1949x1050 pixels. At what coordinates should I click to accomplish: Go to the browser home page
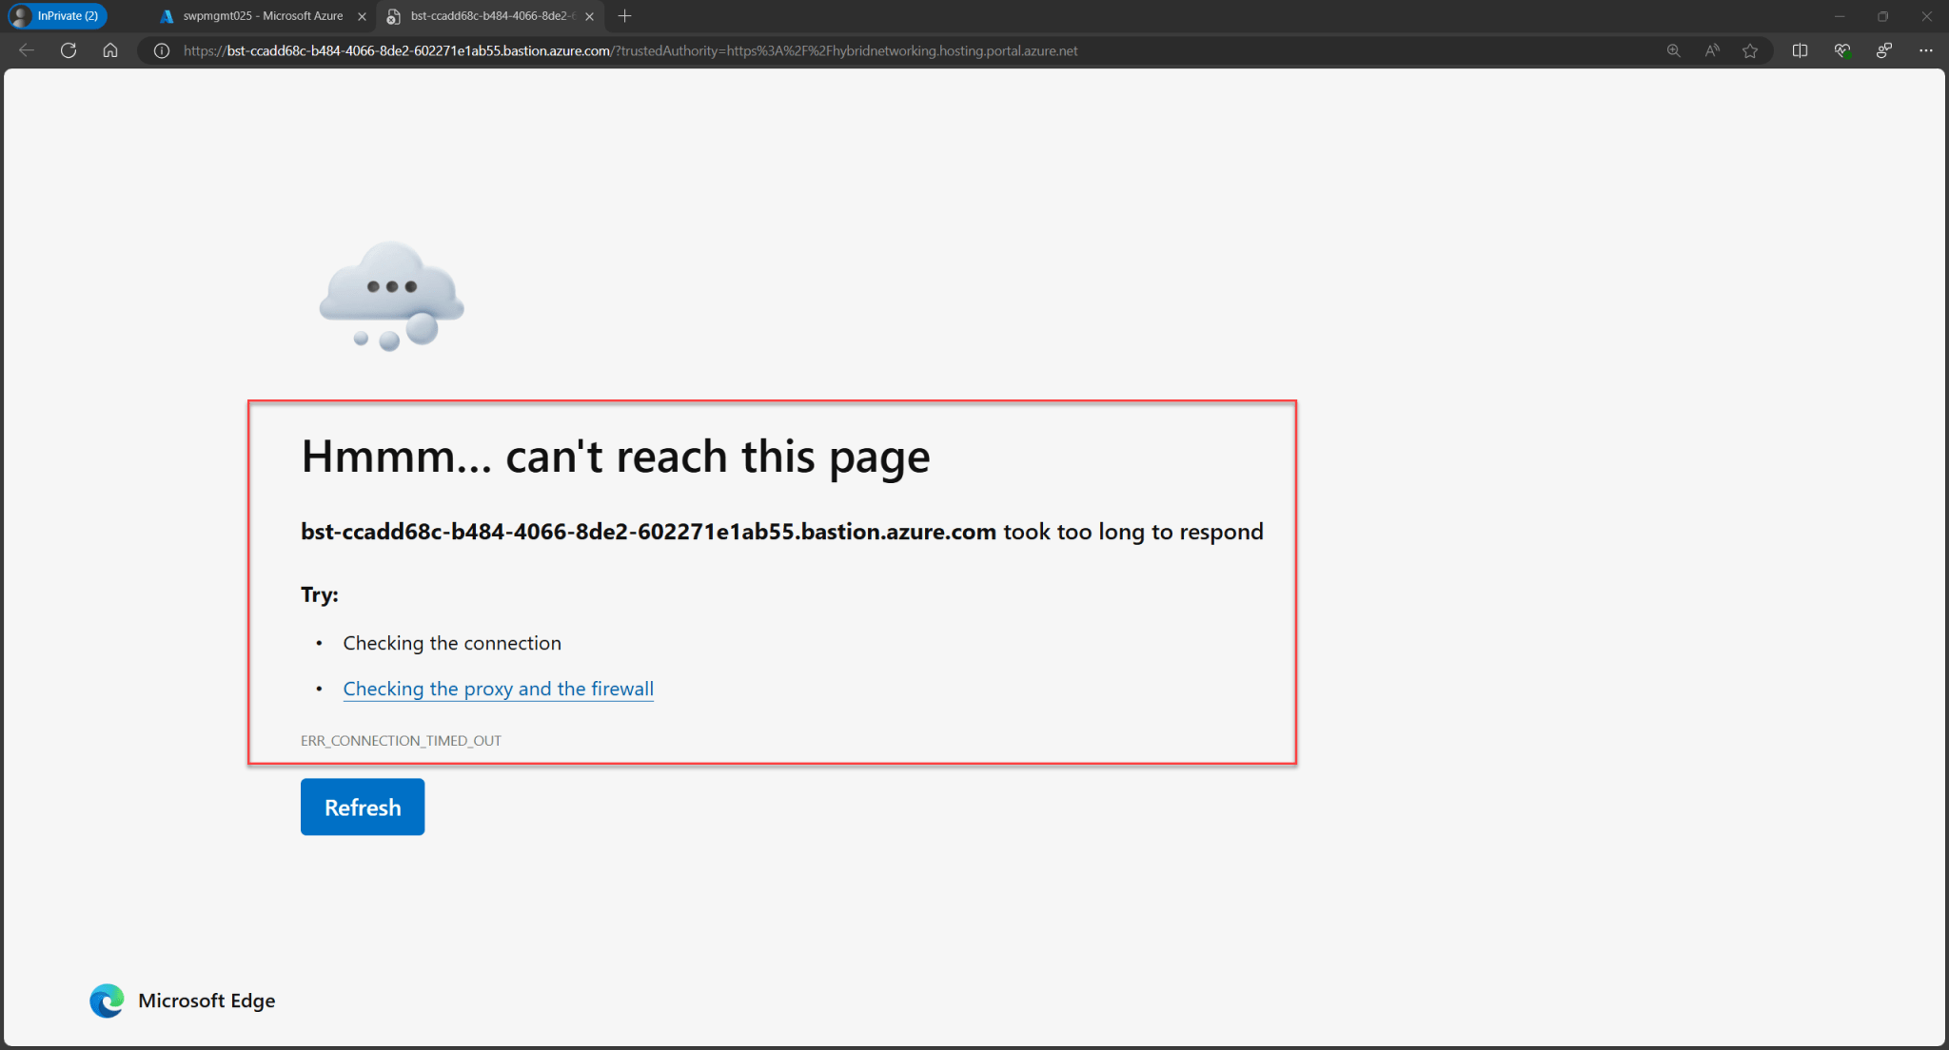(110, 50)
